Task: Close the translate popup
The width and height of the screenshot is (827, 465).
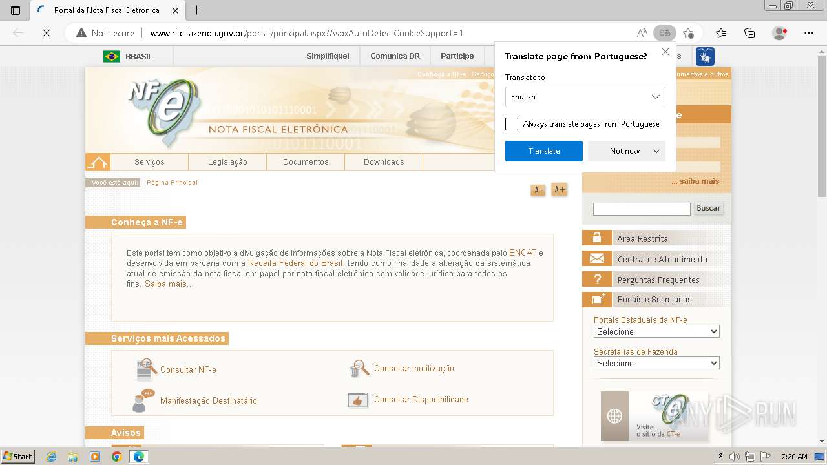Action: click(x=665, y=52)
